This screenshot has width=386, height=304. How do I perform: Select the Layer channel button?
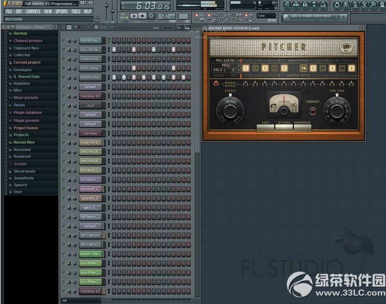[91, 106]
